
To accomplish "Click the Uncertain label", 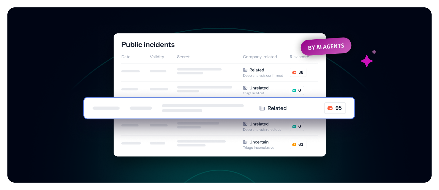I will coord(259,142).
